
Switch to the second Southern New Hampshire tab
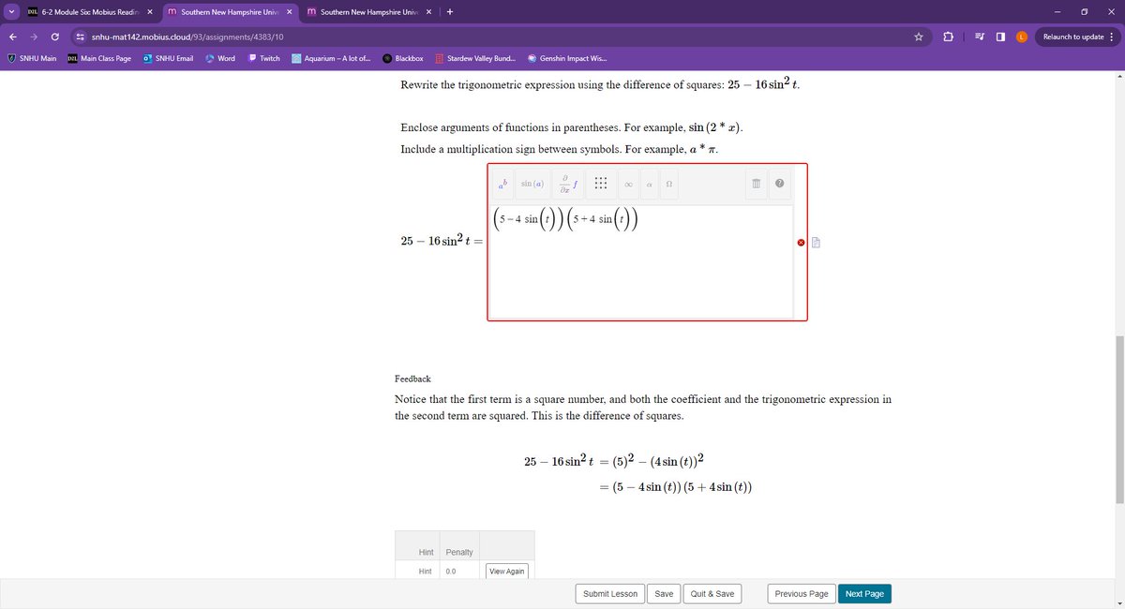click(231, 12)
